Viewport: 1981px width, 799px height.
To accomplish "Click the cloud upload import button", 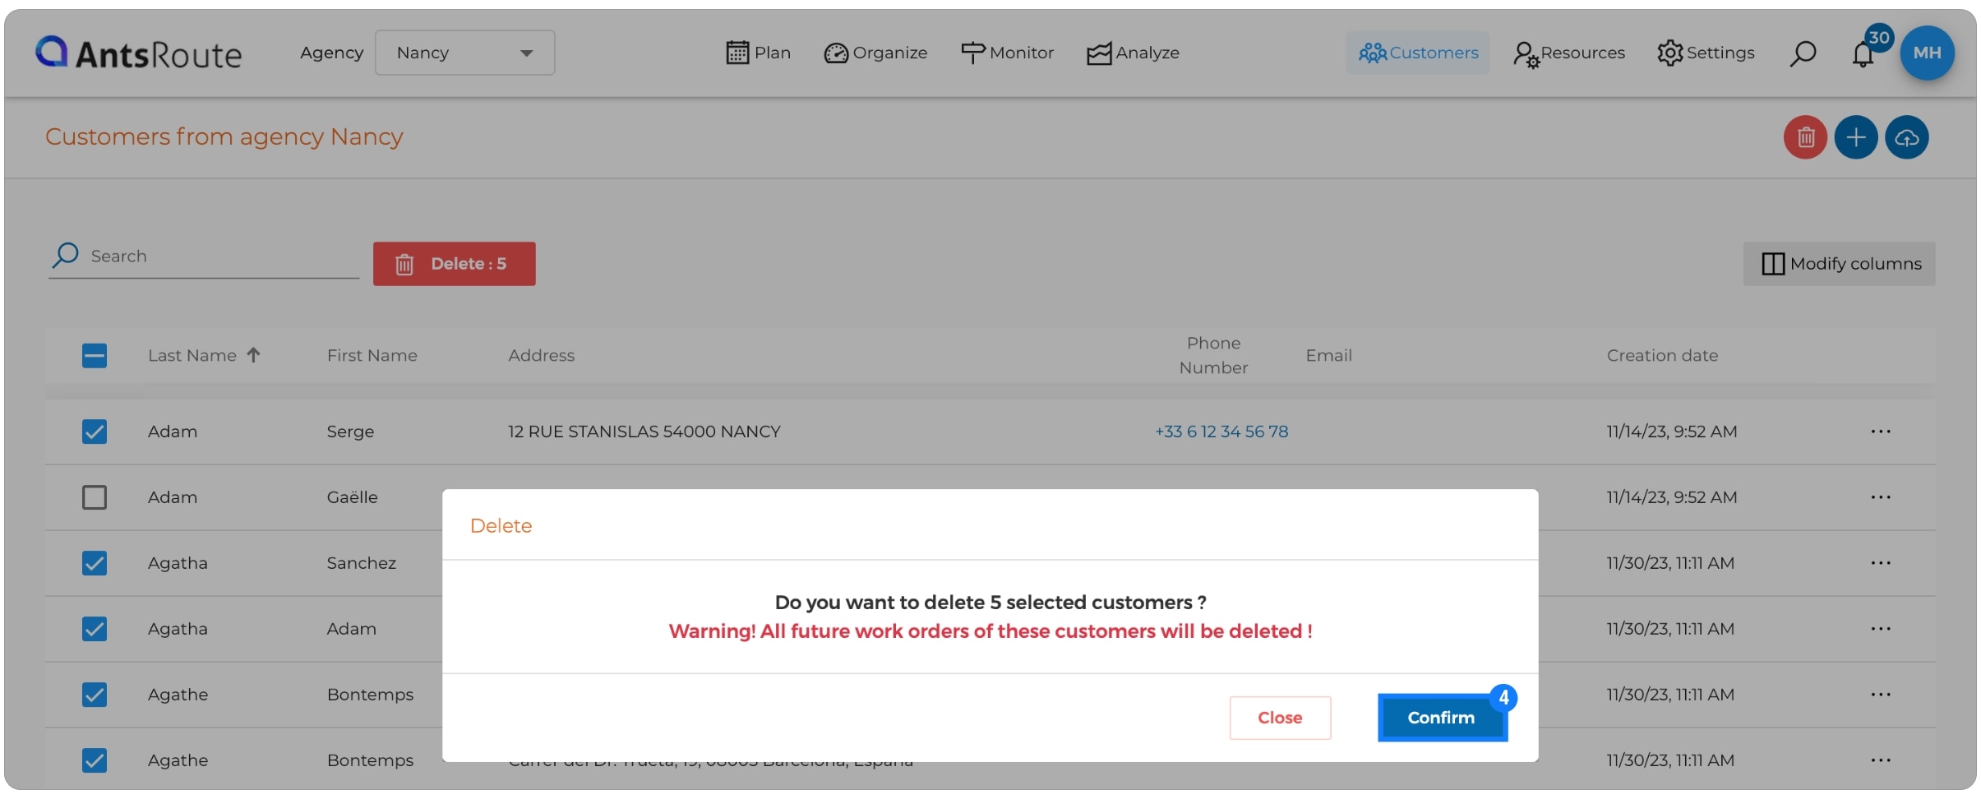I will coord(1906,137).
